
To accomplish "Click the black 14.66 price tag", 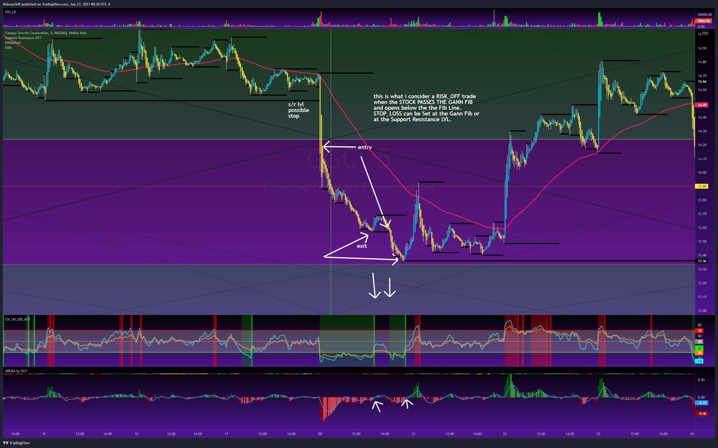I will pyautogui.click(x=702, y=82).
